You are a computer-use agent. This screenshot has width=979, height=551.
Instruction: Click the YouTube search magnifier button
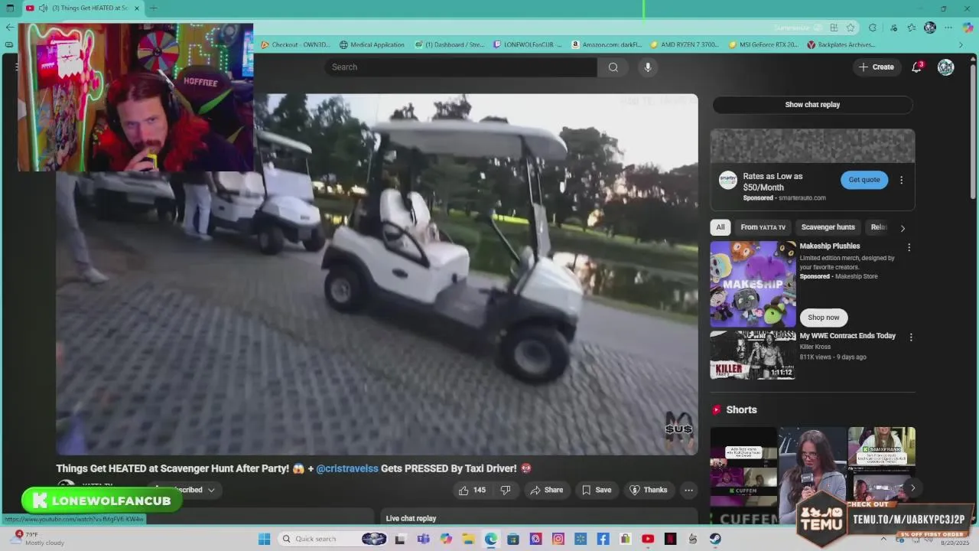point(613,67)
